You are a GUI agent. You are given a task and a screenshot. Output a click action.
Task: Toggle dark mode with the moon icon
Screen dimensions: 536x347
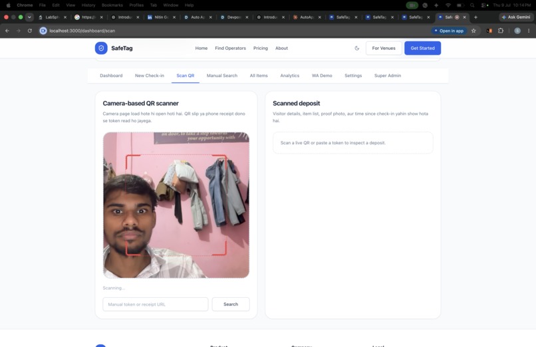click(357, 48)
